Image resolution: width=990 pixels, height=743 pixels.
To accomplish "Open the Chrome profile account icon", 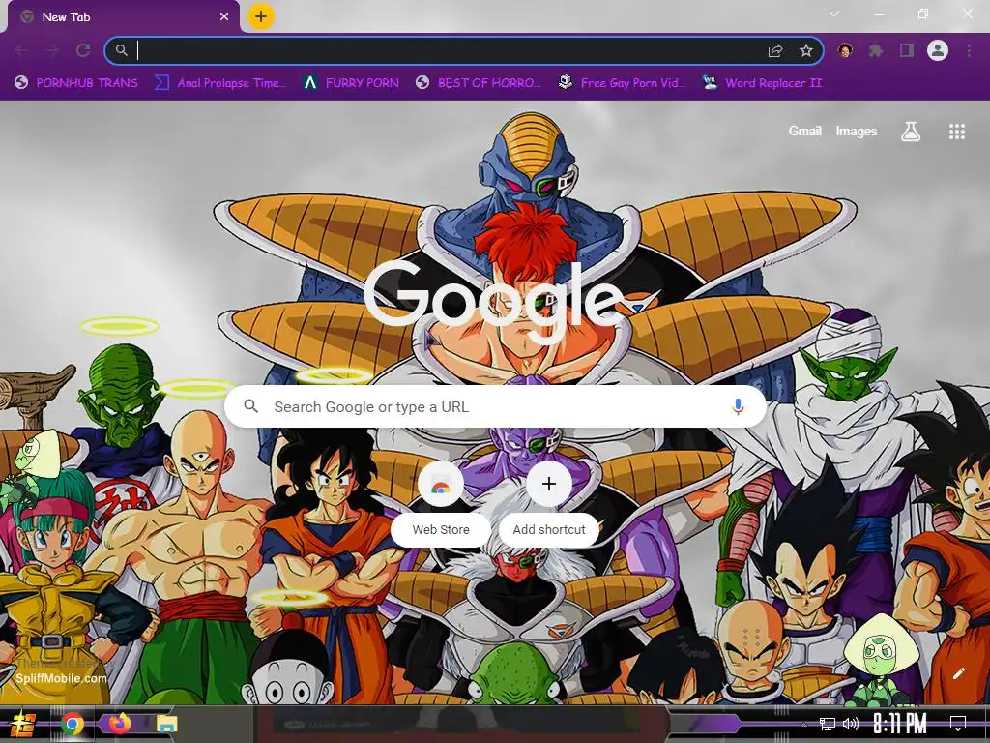I will [938, 50].
